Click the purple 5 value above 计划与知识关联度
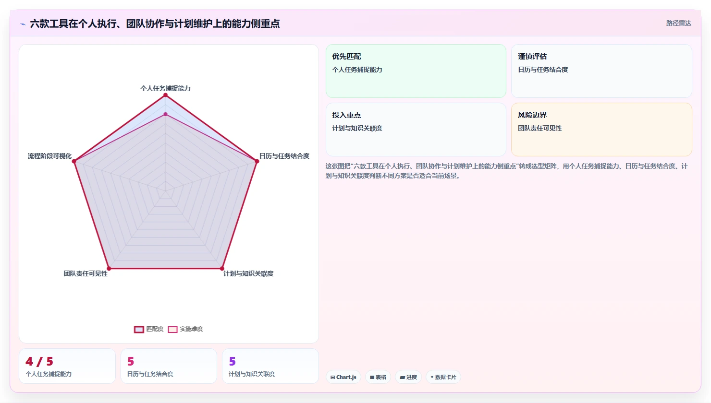This screenshot has width=711, height=403. coord(233,361)
